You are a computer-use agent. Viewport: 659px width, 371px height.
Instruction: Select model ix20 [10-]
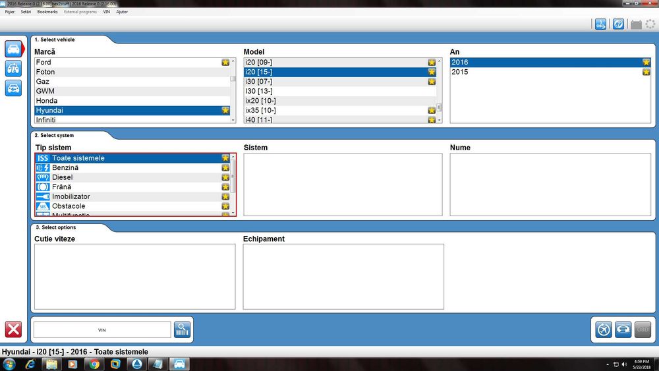click(340, 101)
